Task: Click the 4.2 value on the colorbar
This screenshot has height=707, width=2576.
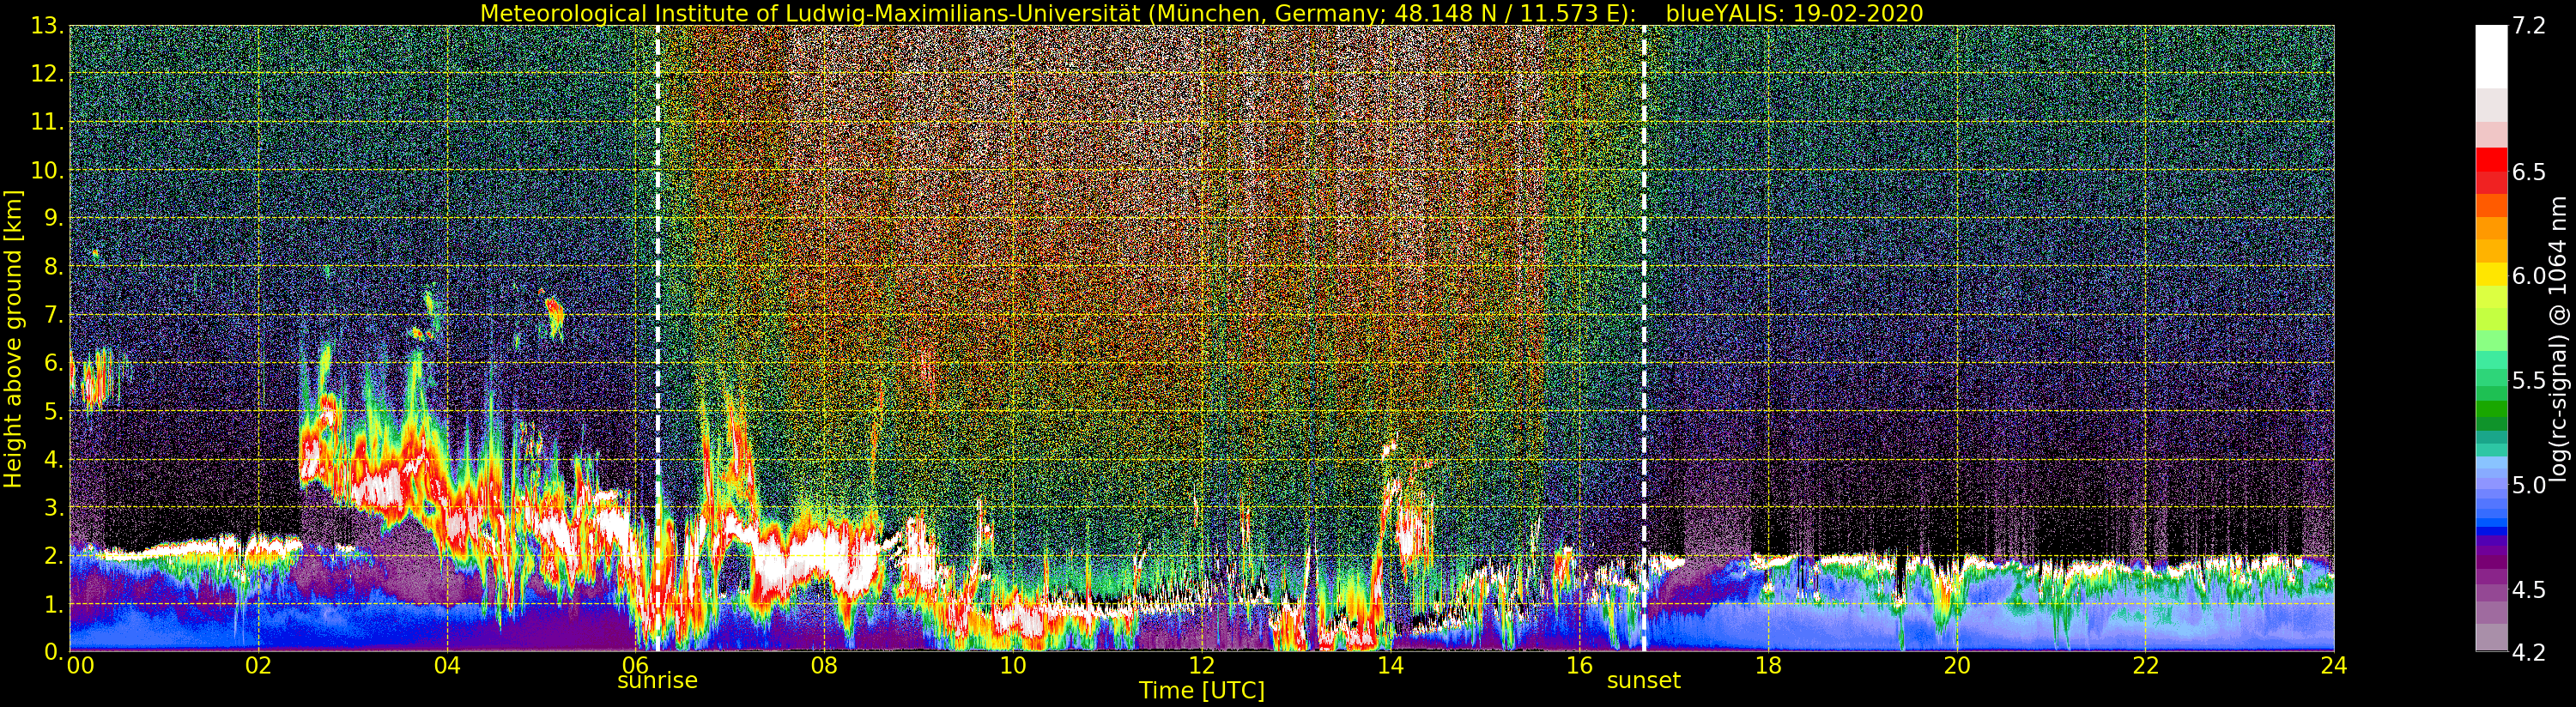Action: click(2529, 653)
